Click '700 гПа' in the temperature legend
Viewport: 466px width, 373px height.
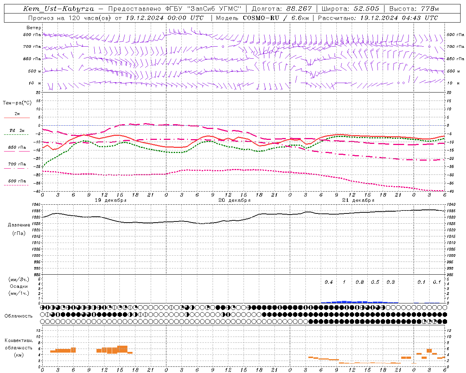[17, 164]
